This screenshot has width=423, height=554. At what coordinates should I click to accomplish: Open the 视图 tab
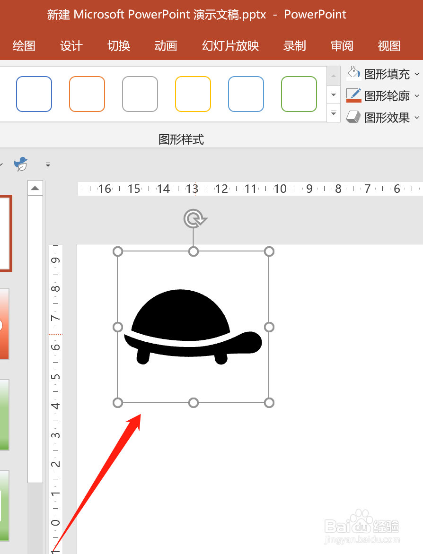coord(389,45)
